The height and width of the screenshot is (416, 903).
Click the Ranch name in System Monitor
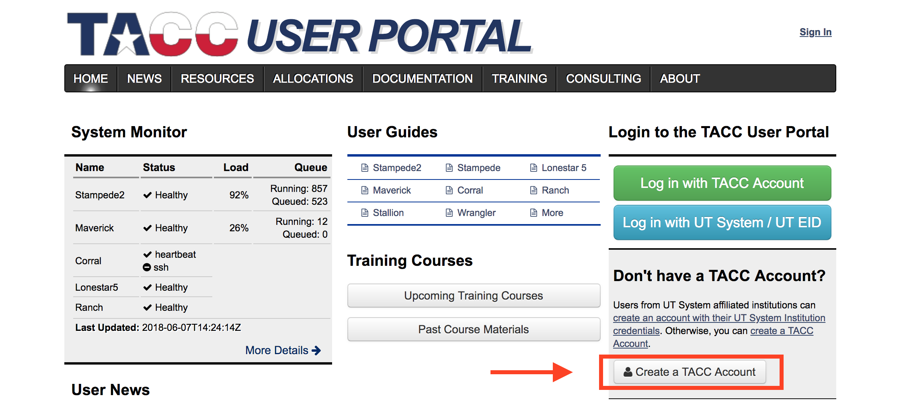(x=89, y=308)
